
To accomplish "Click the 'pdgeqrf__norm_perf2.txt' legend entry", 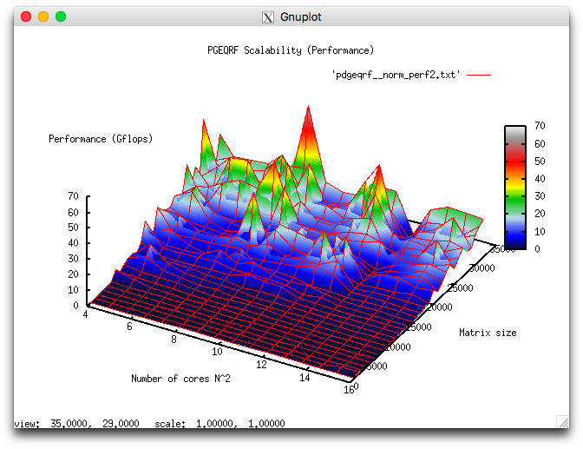I will point(396,75).
